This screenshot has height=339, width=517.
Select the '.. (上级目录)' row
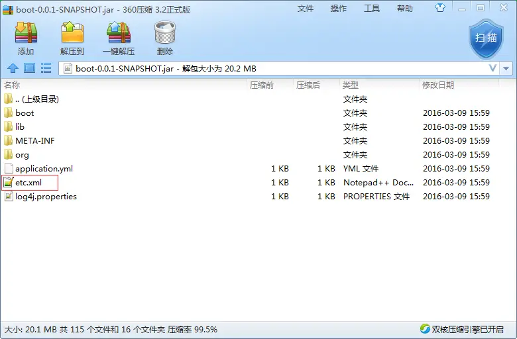coord(251,99)
